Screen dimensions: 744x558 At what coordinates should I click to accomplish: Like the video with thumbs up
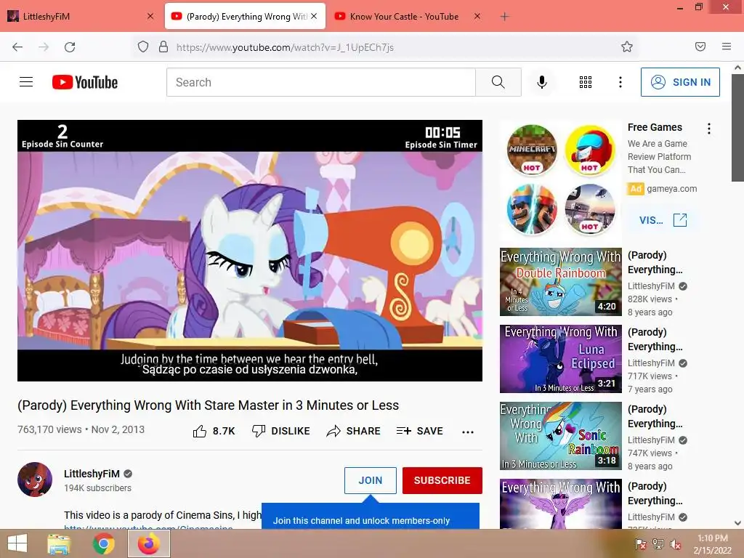(214, 431)
